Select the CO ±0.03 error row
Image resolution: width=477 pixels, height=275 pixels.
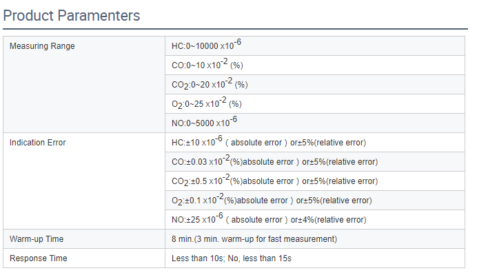point(315,161)
